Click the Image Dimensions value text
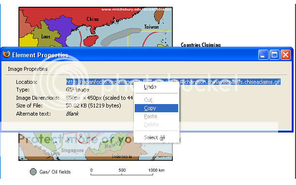The height and width of the screenshot is (185, 296). click(99, 98)
